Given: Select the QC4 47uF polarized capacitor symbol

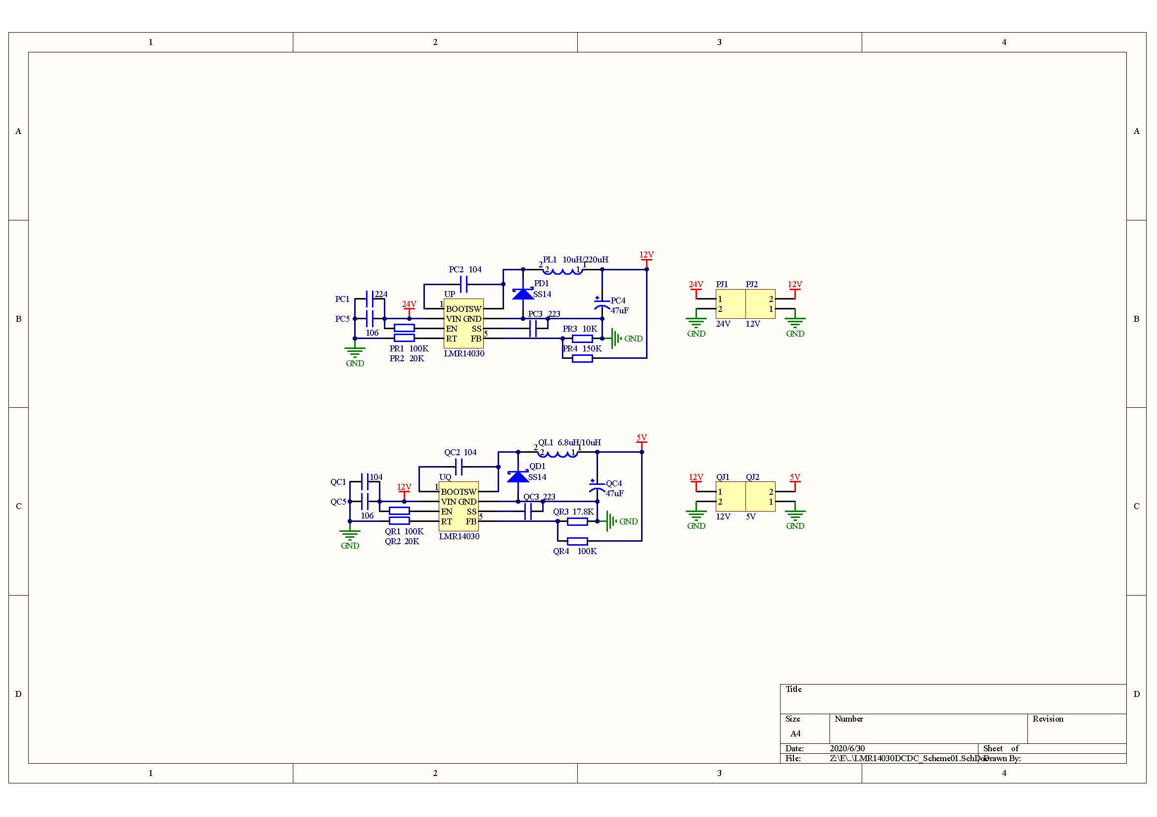Looking at the screenshot, I should [x=597, y=486].
